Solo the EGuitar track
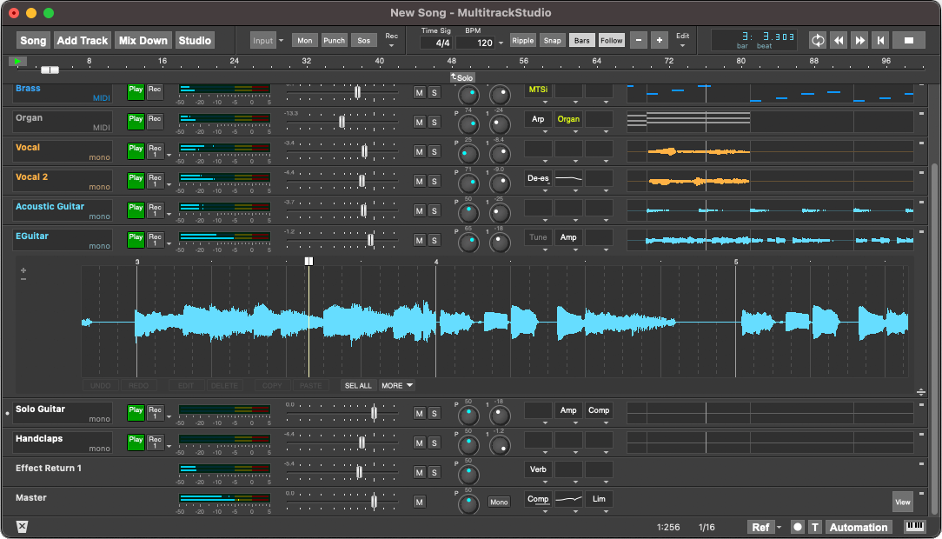The image size is (942, 539). pyautogui.click(x=434, y=241)
